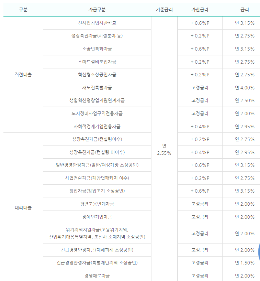This screenshot has height=281, width=260.
Task: Click '고정금리' in 경영애로자금 row
Action: (200, 276)
